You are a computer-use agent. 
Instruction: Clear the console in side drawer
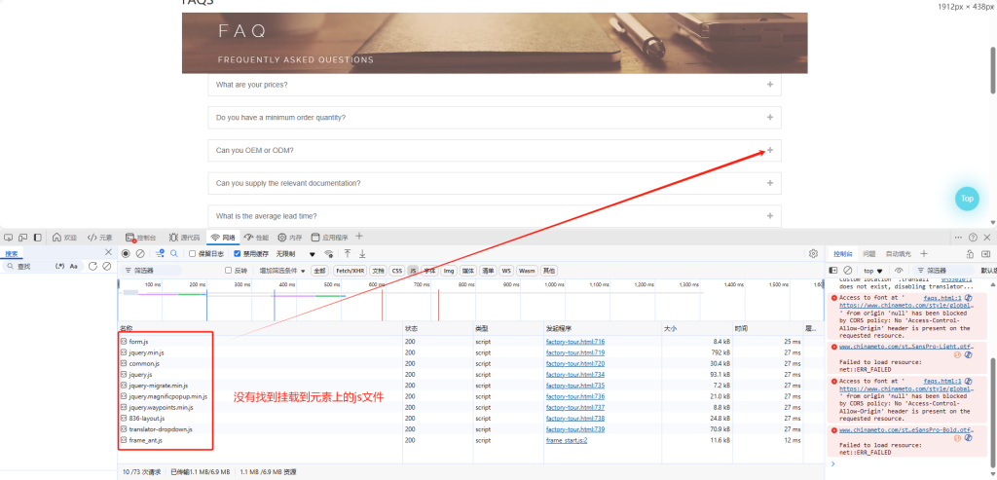pyautogui.click(x=848, y=271)
